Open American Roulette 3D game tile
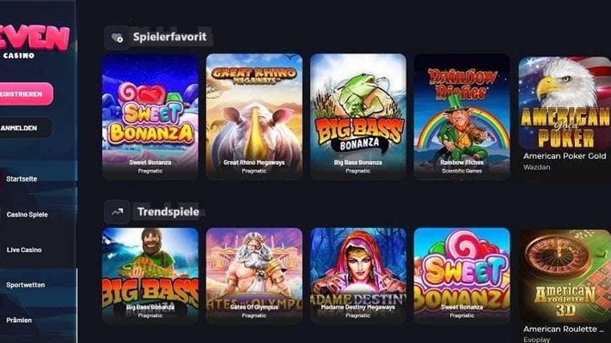 click(x=564, y=286)
